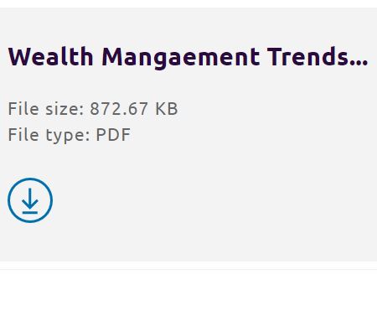Click the gray card space above the title
The height and width of the screenshot is (311, 377).
[x=188, y=25]
